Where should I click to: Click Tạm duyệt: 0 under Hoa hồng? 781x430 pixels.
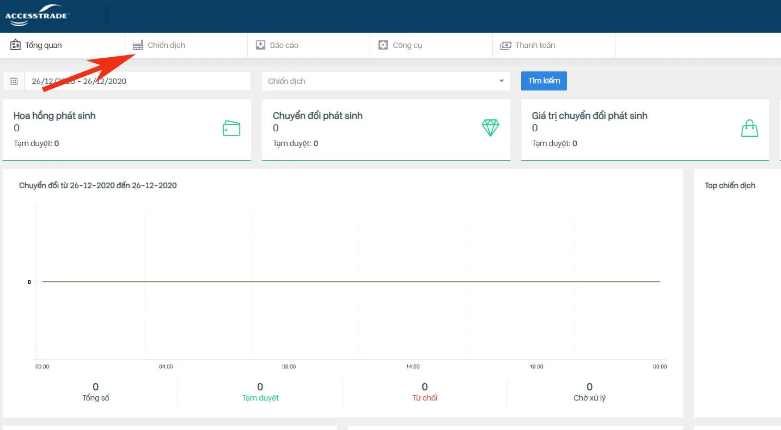click(x=36, y=143)
